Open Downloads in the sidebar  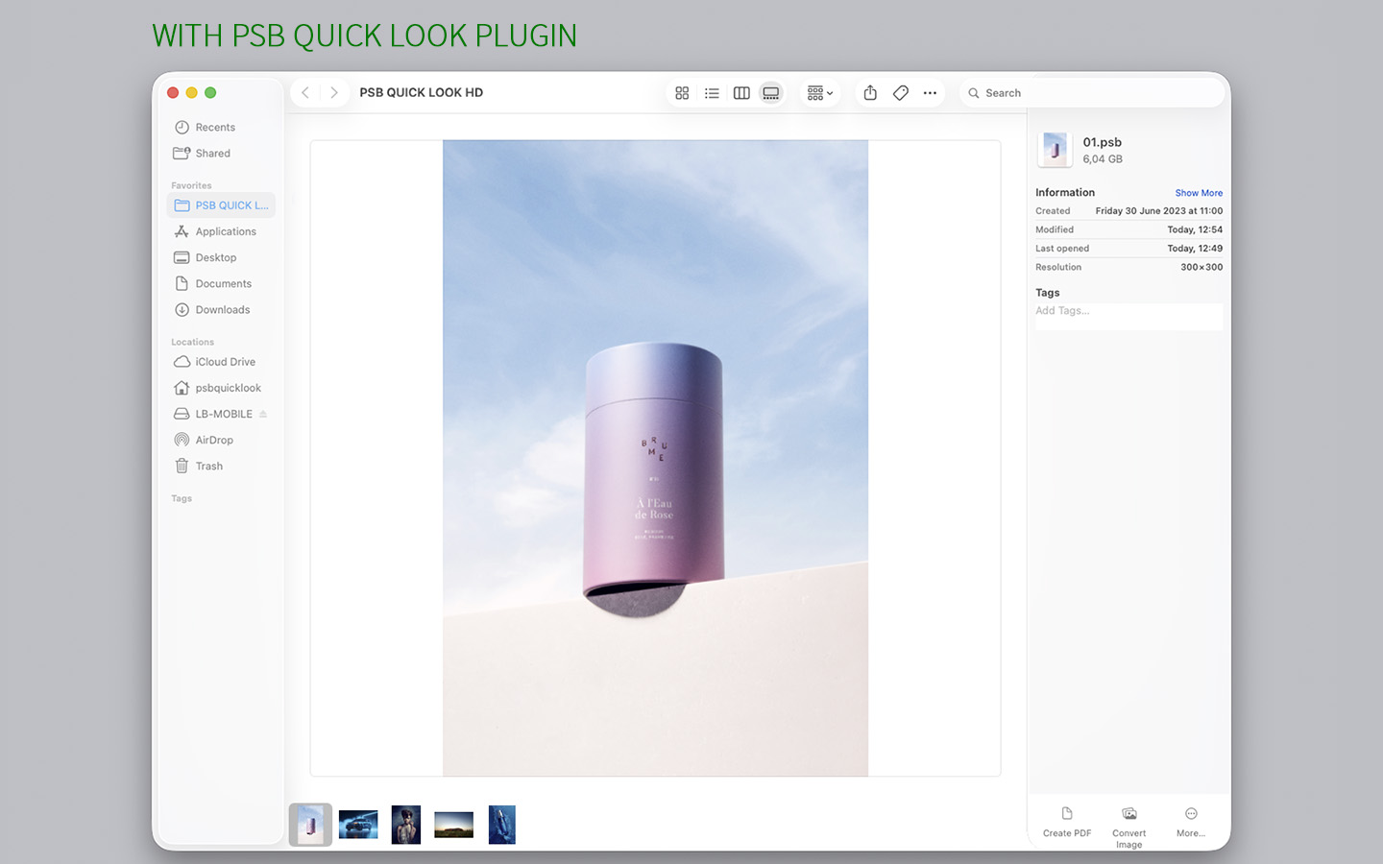(222, 310)
